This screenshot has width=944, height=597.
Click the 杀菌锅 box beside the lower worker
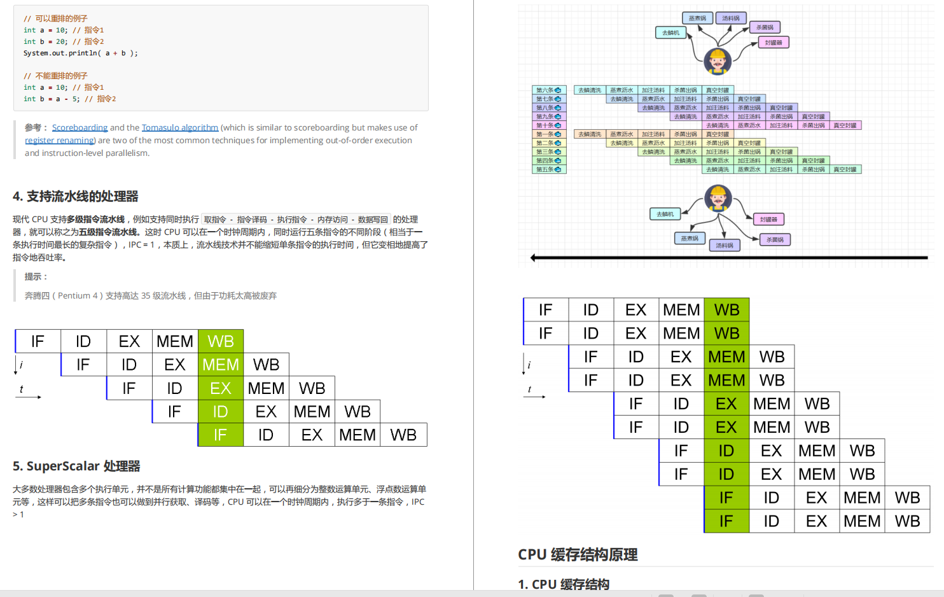click(x=775, y=239)
